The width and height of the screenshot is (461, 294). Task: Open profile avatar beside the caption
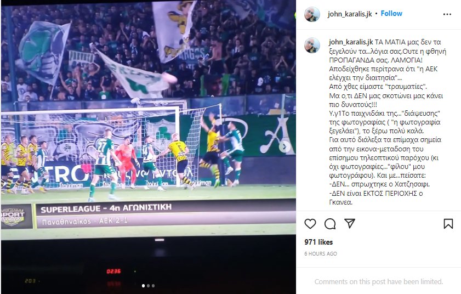[312, 46]
